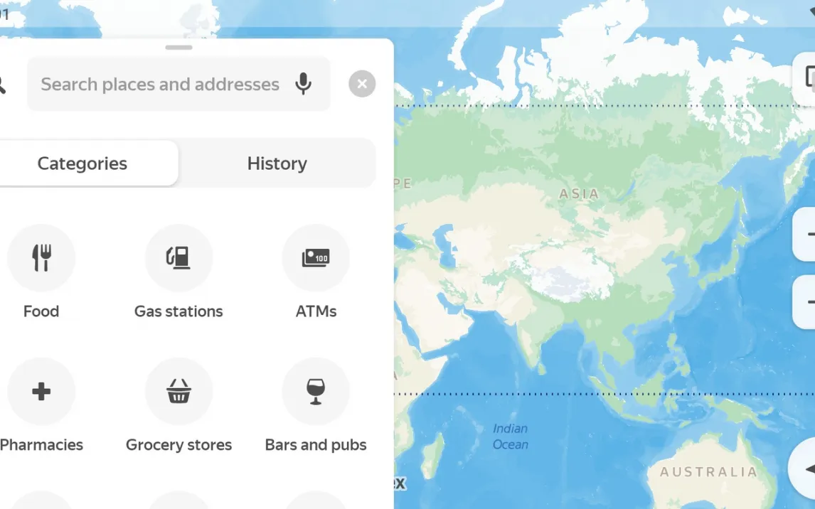
Task: Click the AUSTRALIA label on the map
Action: pos(708,472)
